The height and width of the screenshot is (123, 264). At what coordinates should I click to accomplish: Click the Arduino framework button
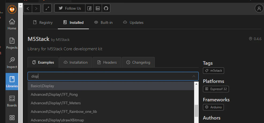(x=213, y=107)
